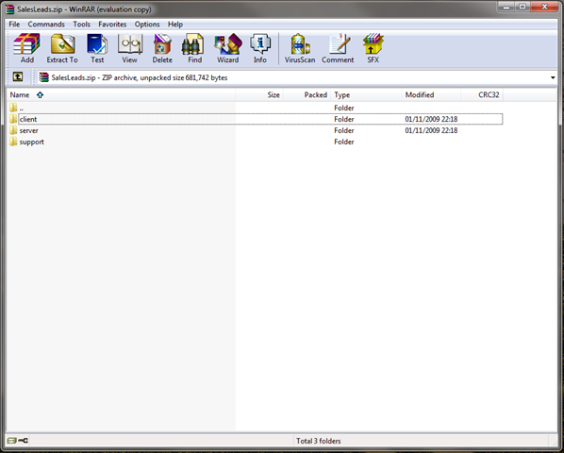Screen dimensions: 564x453
Task: Click the Add archive toolbar icon
Action: pyautogui.click(x=27, y=48)
